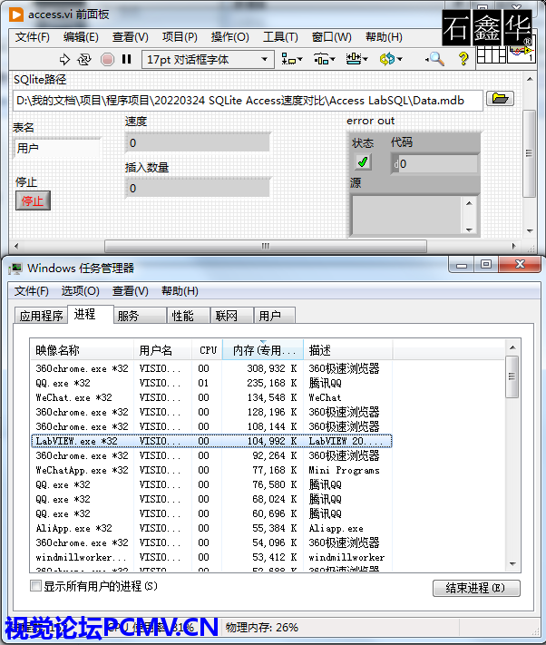The height and width of the screenshot is (645, 546).
Task: Select 360chrome.exe row with 308,932 K
Action: tap(211, 368)
